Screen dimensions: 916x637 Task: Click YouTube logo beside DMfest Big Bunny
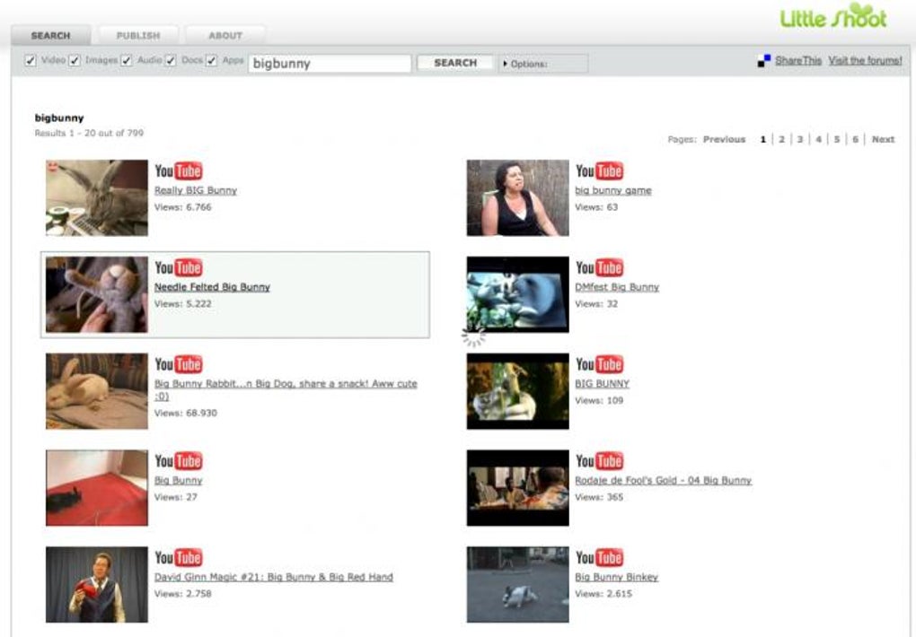pos(599,268)
